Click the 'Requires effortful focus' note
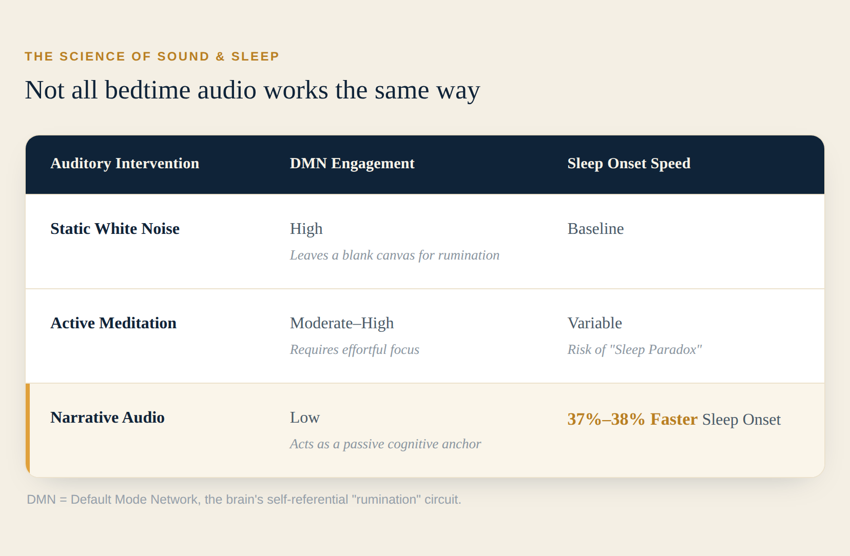Image resolution: width=850 pixels, height=556 pixels. click(x=355, y=349)
